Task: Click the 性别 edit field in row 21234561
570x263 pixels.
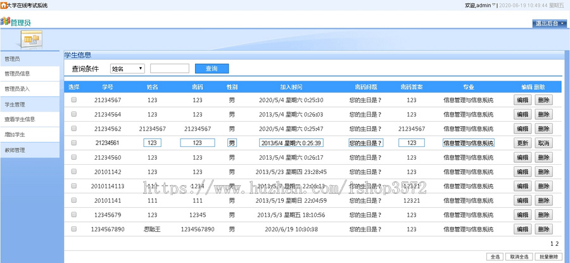Action: tap(232, 143)
